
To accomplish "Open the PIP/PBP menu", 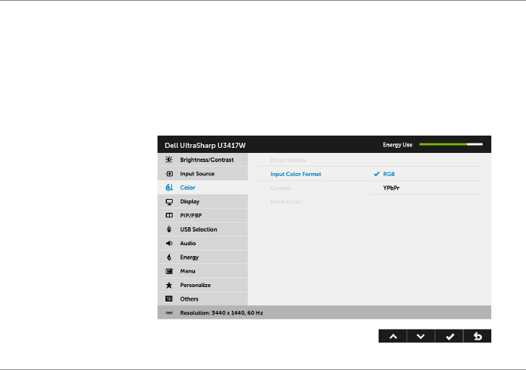I will [202, 216].
